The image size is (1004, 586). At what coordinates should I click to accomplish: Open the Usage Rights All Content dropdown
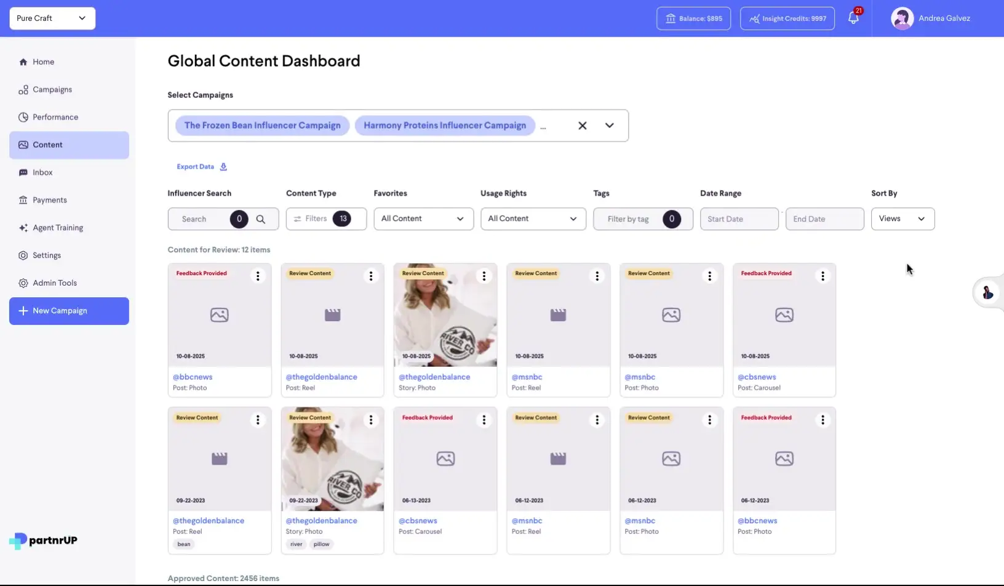tap(533, 219)
